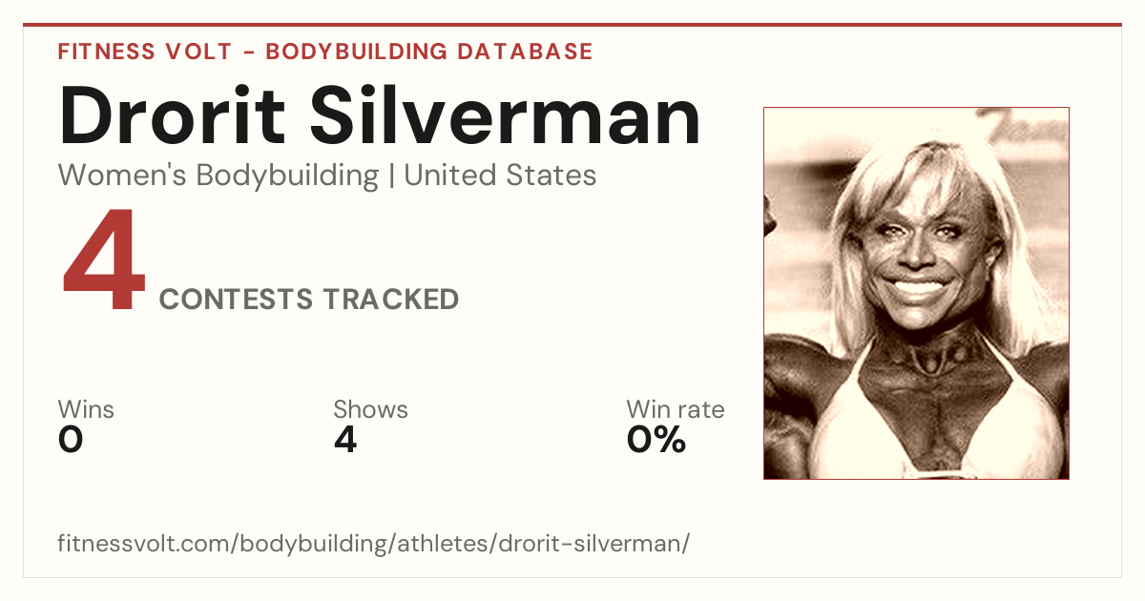Click the Drorit Silverman name heading
Viewport: 1145px width, 601px height.
[380, 115]
